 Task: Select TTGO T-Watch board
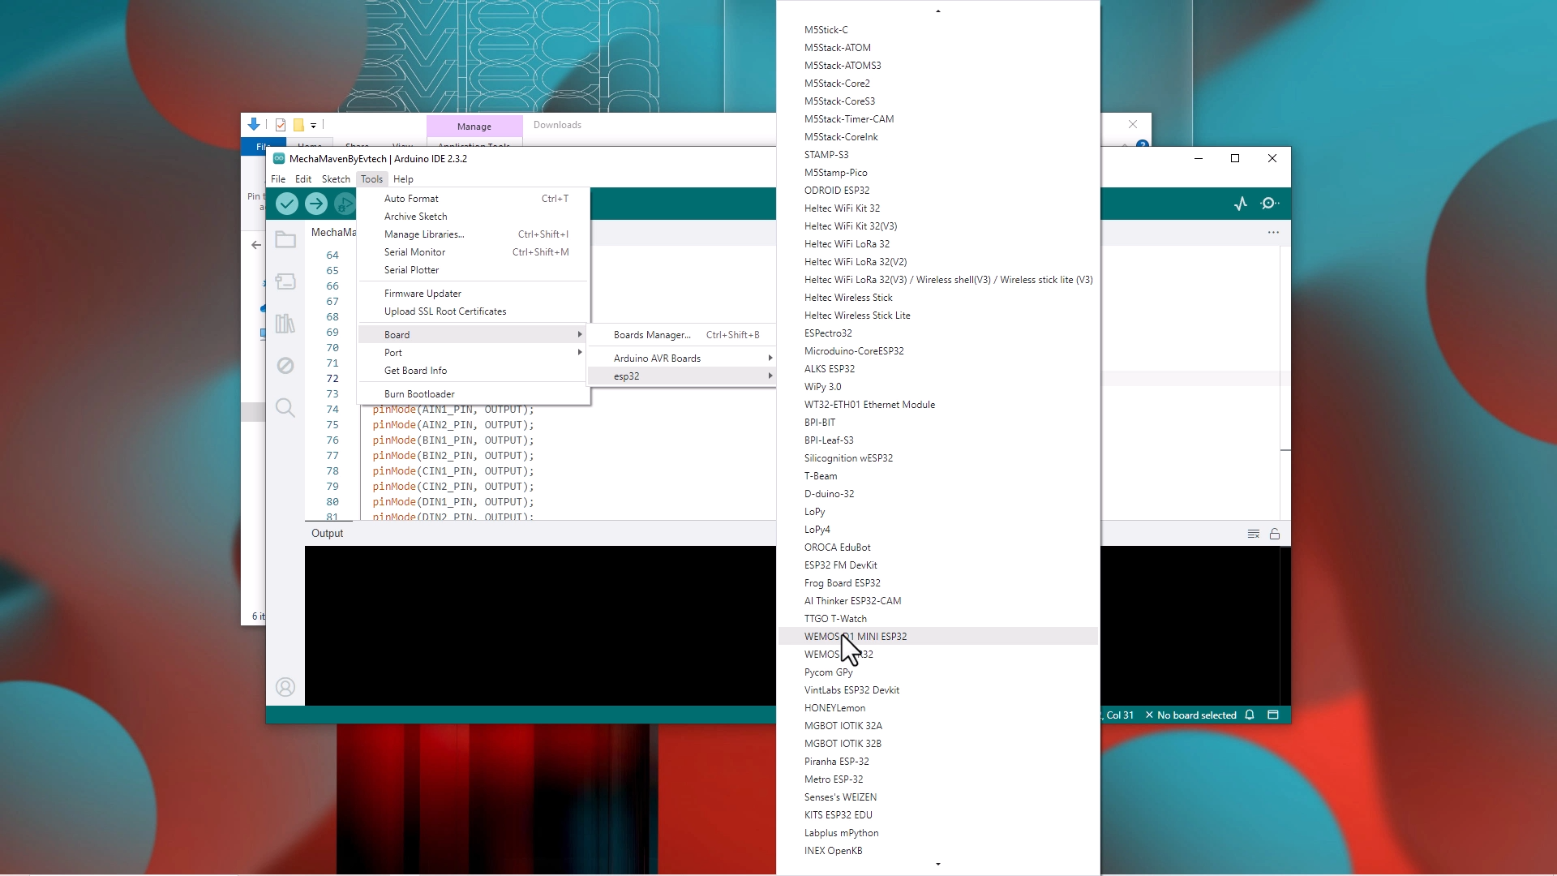click(x=937, y=618)
